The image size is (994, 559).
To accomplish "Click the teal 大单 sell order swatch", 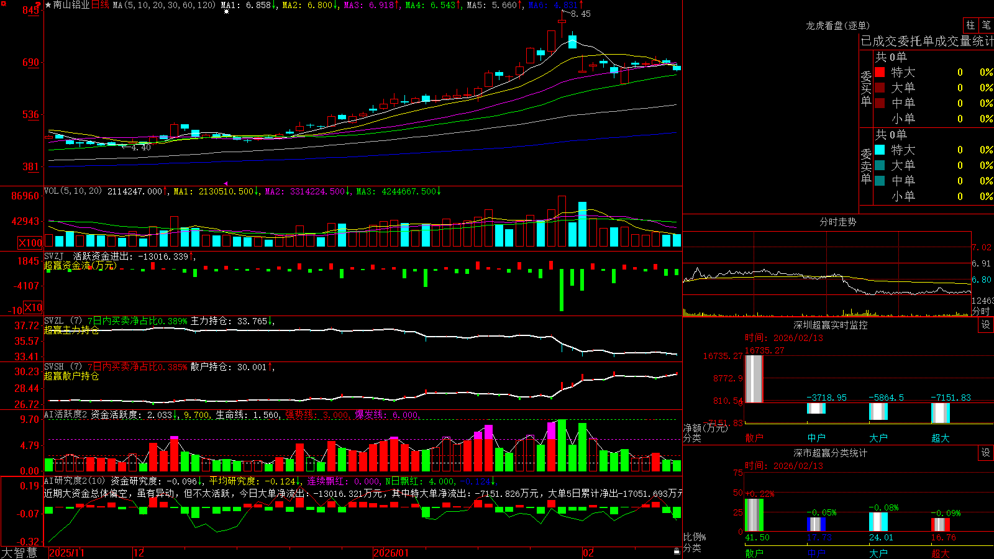I will (880, 165).
